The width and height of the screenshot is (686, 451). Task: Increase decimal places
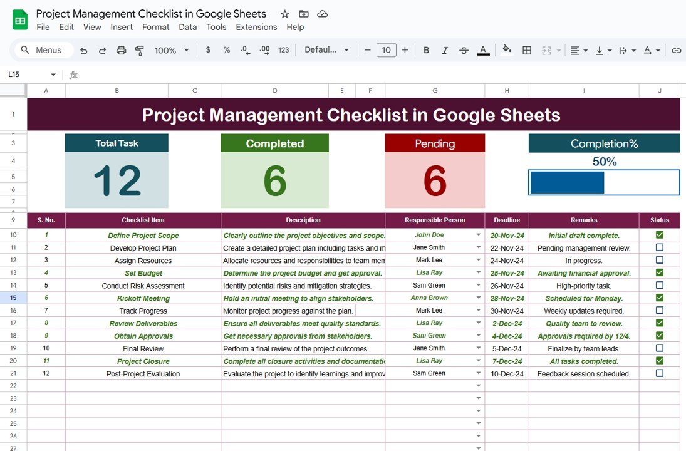(x=264, y=50)
